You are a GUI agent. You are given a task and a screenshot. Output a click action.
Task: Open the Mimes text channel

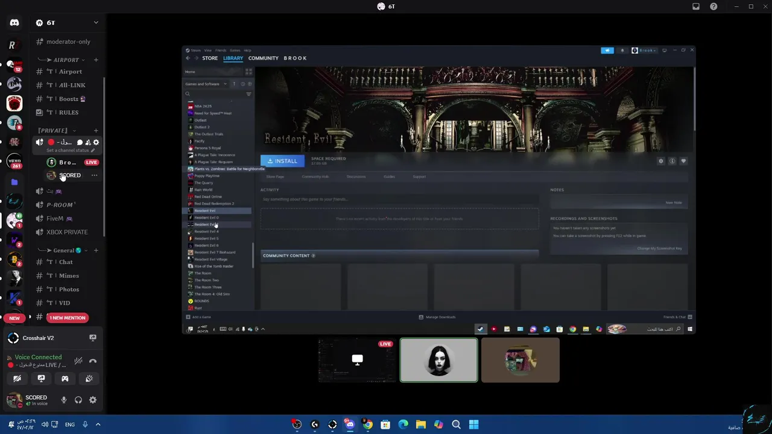pyautogui.click(x=68, y=275)
